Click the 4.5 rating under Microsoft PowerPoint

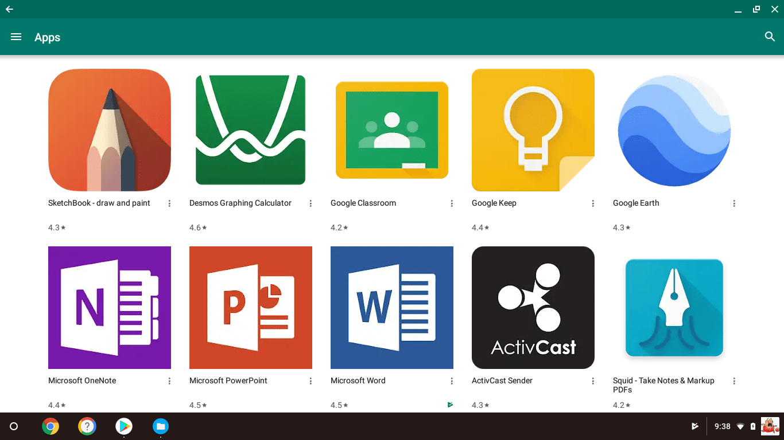pos(198,405)
